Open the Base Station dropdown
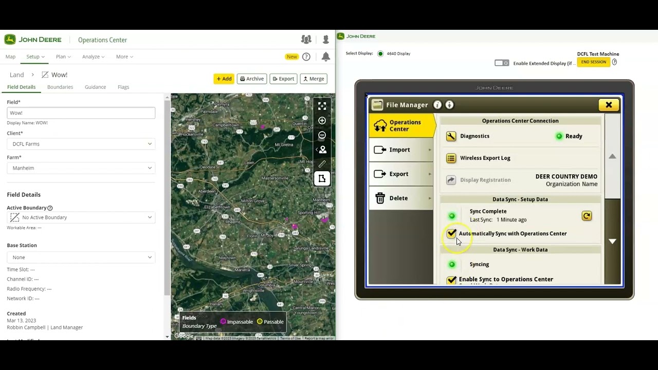This screenshot has width=658, height=370. coord(81,257)
